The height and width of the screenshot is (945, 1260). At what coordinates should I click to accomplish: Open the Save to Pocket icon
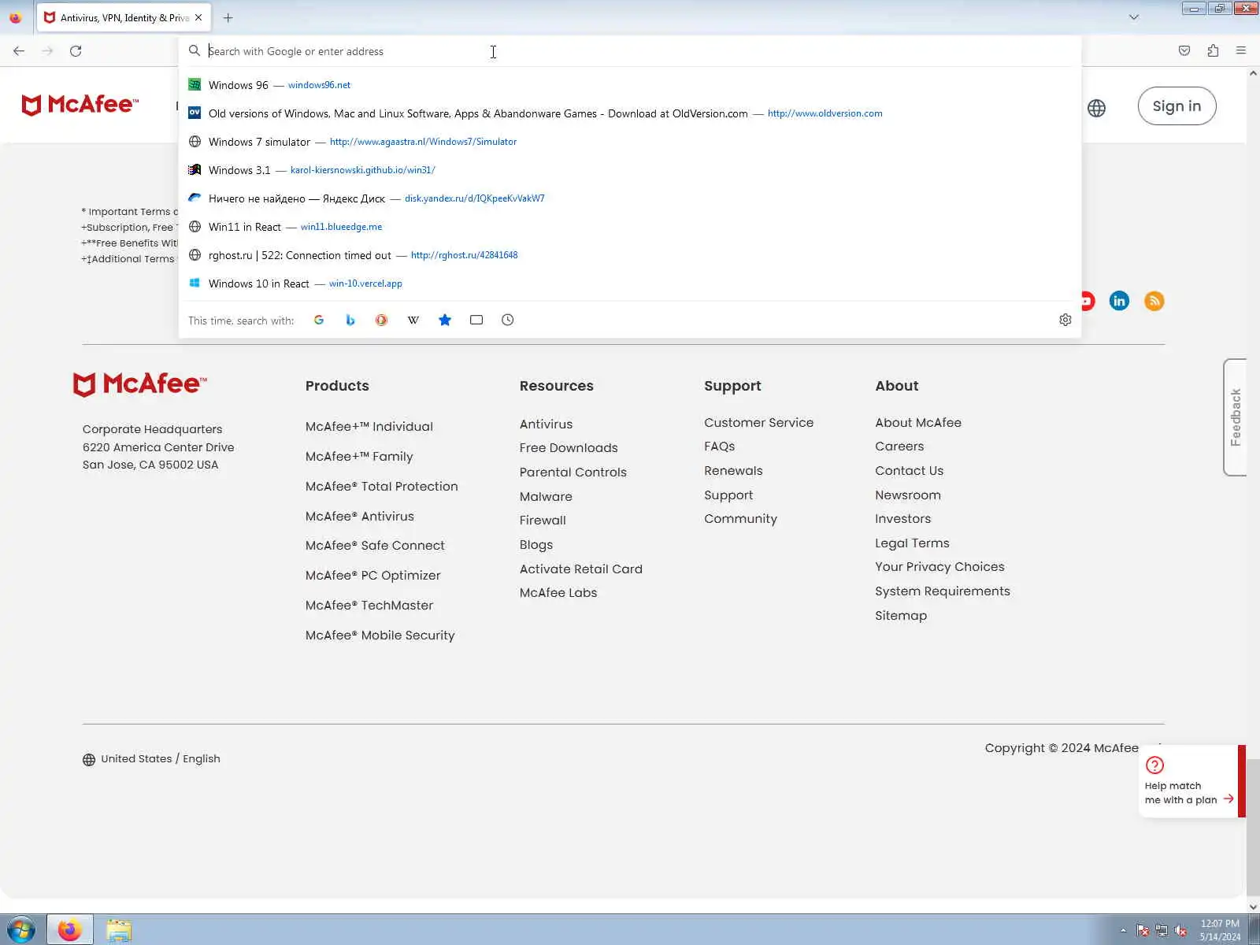[x=1184, y=51]
